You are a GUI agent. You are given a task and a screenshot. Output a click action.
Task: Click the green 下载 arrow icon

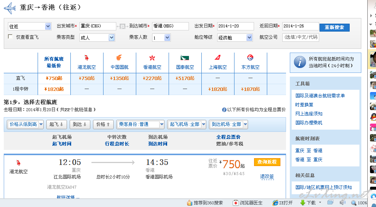(x=303, y=203)
